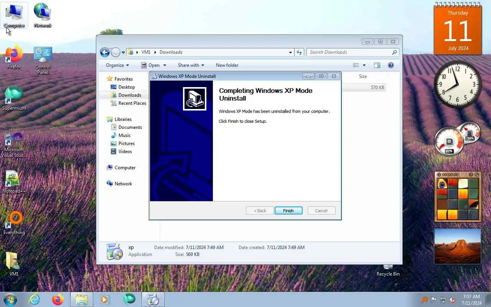Image resolution: width=491 pixels, height=307 pixels.
Task: Open the address bar history dropdown
Action: [290, 52]
